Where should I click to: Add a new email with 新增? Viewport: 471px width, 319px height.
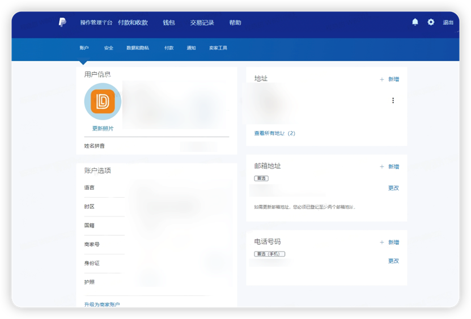coord(389,167)
